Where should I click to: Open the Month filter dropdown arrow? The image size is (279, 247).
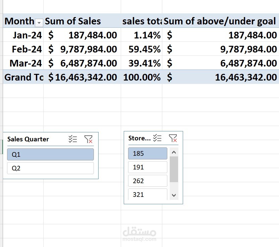tap(39, 22)
